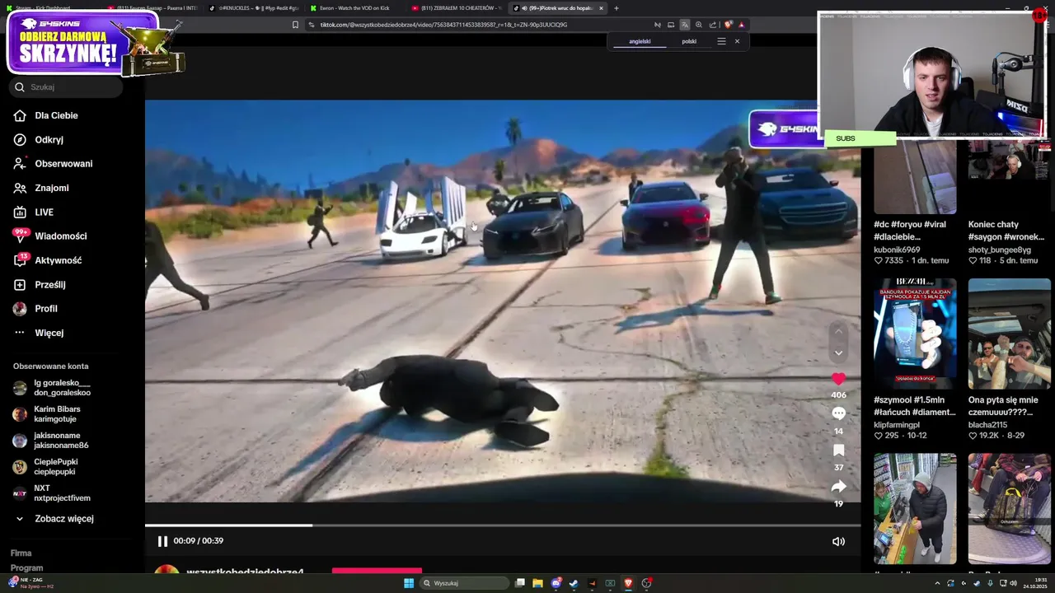Open the Dla Ciebie home feed

pos(46,115)
